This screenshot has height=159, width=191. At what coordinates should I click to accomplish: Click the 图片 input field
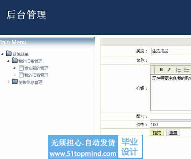pos(170,116)
